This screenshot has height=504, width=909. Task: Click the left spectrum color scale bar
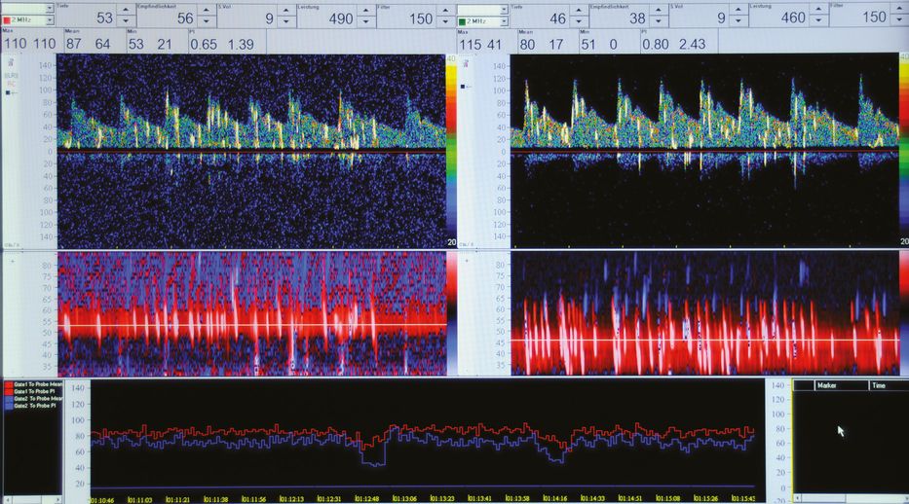tap(451, 146)
